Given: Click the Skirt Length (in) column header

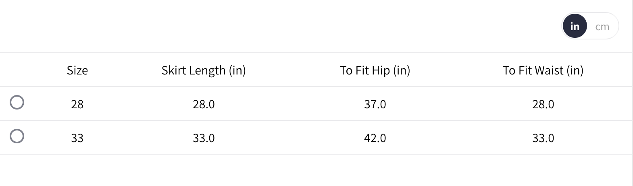Looking at the screenshot, I should 204,70.
